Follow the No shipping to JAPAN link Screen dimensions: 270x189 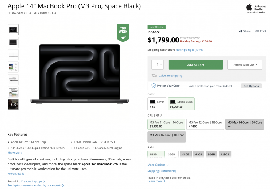pyautogui.click(x=189, y=50)
